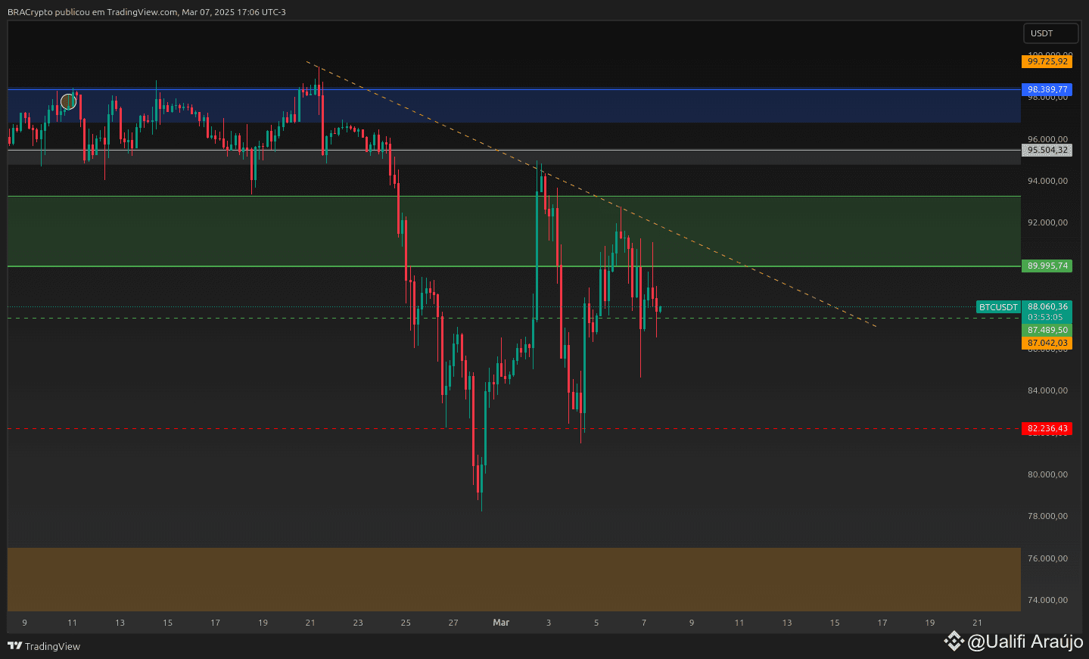1089x659 pixels.
Task: Open the USDT currency selector
Action: click(x=1050, y=33)
